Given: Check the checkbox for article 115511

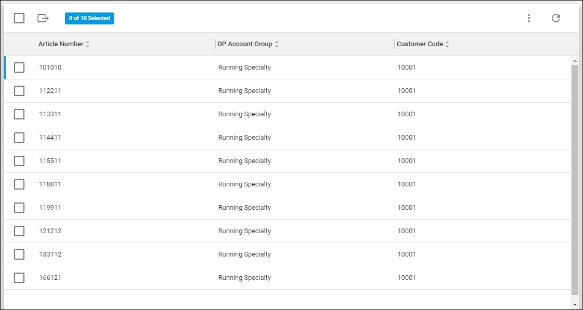Looking at the screenshot, I should coord(19,160).
